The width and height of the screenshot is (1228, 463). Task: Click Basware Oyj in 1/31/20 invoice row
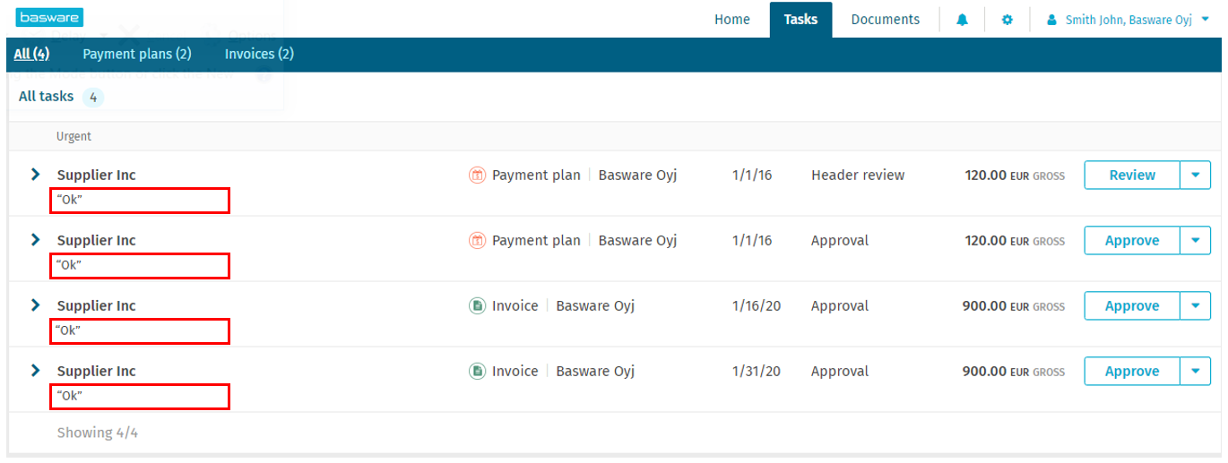595,372
